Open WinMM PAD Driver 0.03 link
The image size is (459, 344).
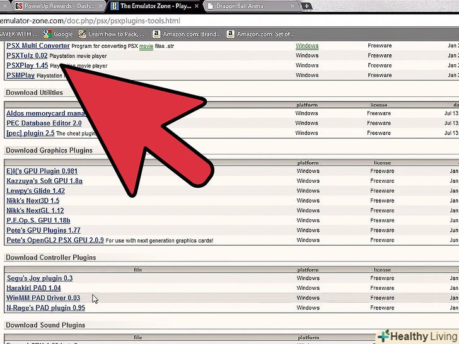(44, 298)
